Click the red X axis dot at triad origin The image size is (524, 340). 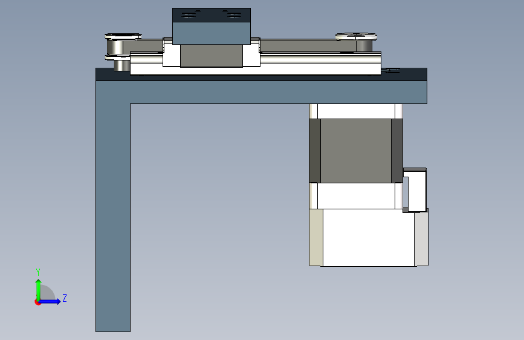37,302
